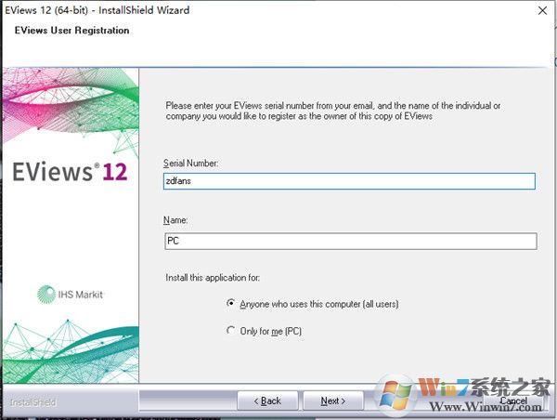The image size is (557, 420).
Task: Close the InstallShield Wizard window
Action: 542,10
